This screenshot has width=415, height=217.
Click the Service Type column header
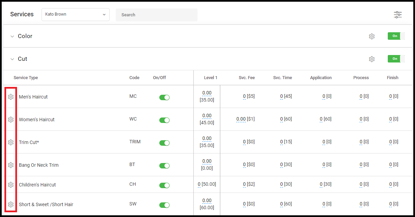coord(26,78)
